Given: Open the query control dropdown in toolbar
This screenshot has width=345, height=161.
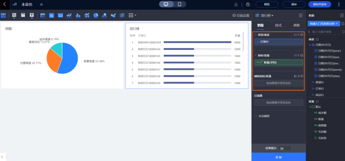Looking at the screenshot, I should click(14, 16).
